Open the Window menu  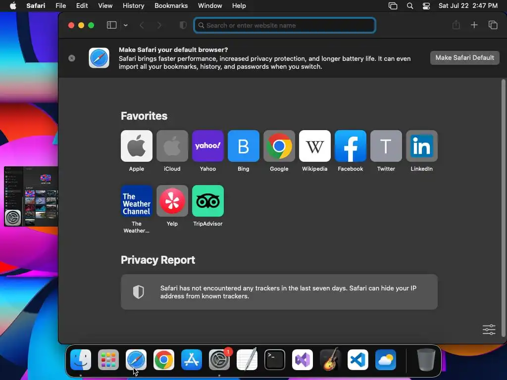(210, 5)
